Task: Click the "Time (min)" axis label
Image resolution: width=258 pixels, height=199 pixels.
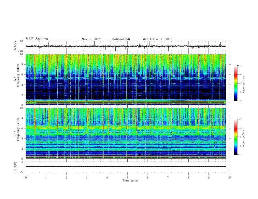Action: [x=130, y=180]
